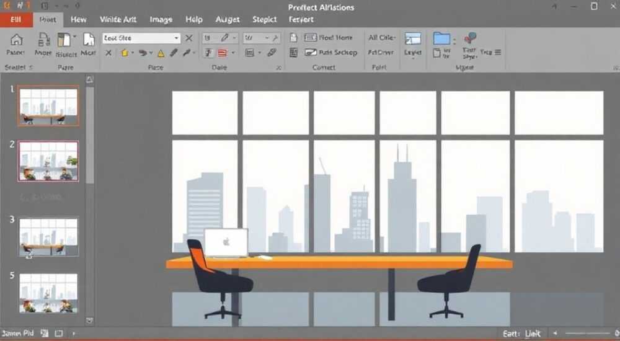
Task: Expand the yellow bucket dropdown arrow
Action: tap(133, 53)
